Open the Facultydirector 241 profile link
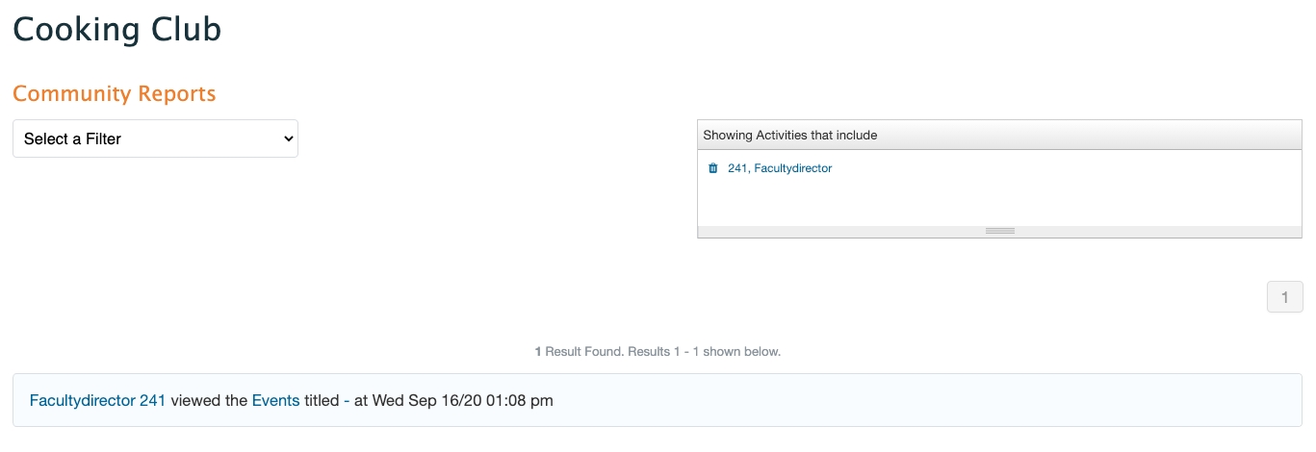The image size is (1316, 452). [x=97, y=400]
